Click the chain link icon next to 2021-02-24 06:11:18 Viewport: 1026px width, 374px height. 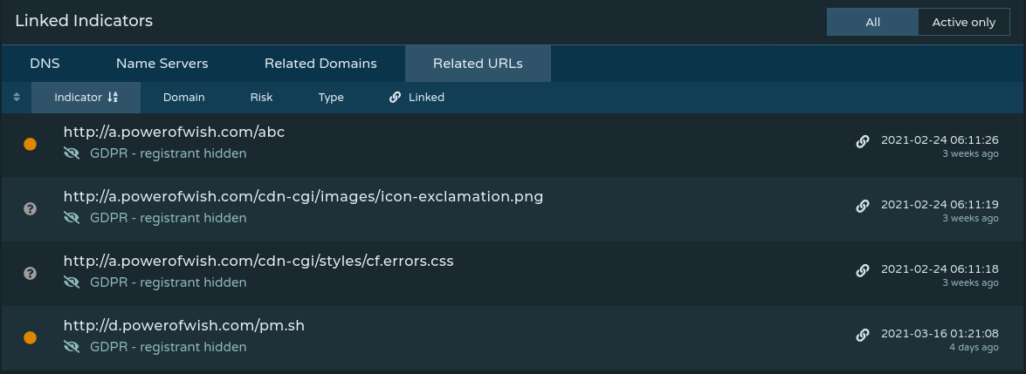click(x=863, y=270)
